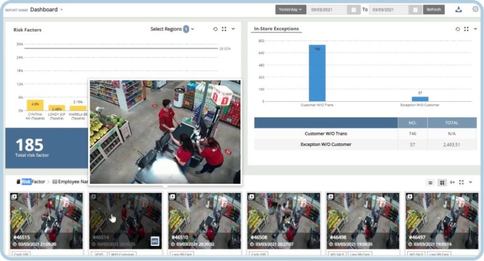
Task: Open dashboard settings gear
Action: point(475,9)
